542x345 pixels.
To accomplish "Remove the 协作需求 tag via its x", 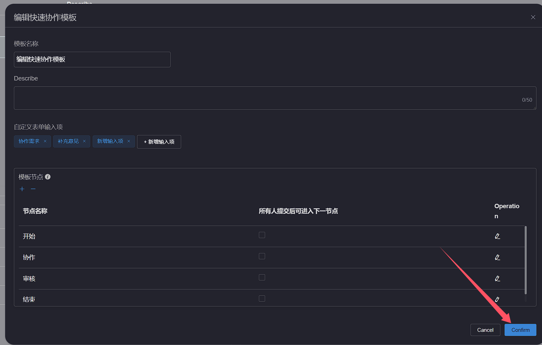I will pos(45,141).
